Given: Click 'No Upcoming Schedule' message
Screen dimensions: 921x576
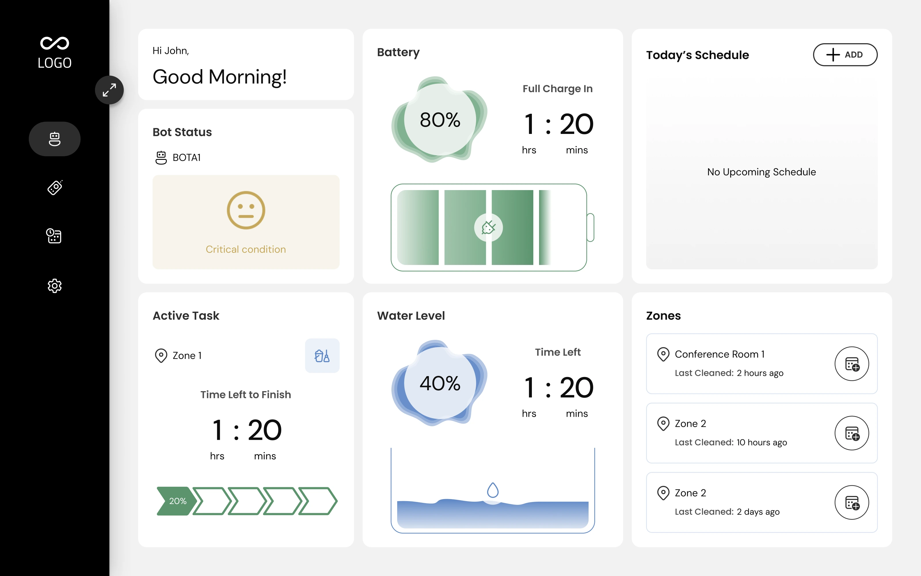Looking at the screenshot, I should coord(762,172).
